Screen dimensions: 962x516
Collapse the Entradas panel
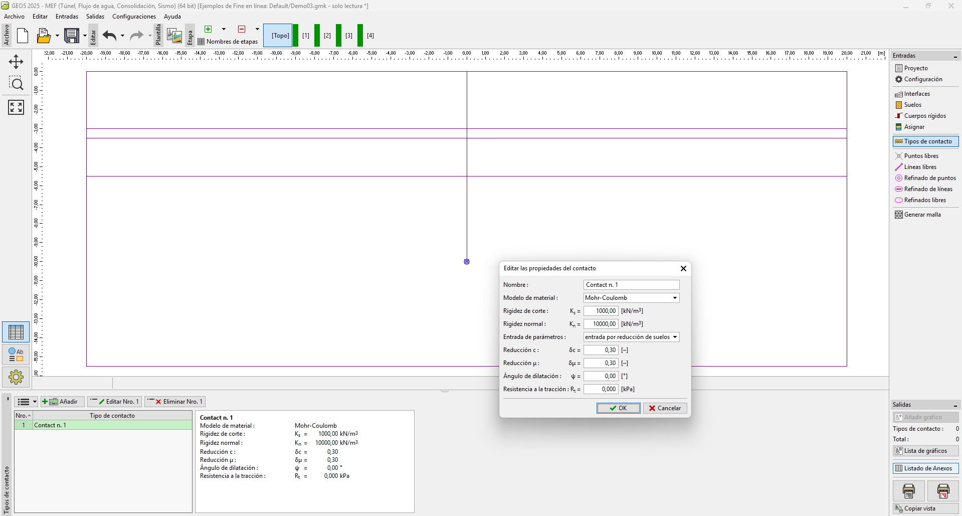pos(955,56)
